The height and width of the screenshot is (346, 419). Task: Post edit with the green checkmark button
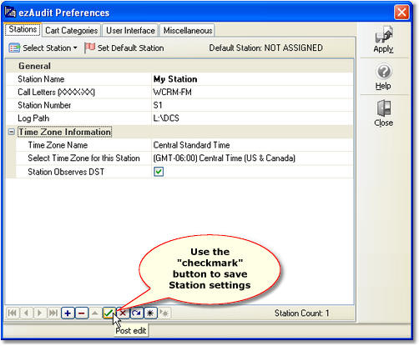[109, 313]
